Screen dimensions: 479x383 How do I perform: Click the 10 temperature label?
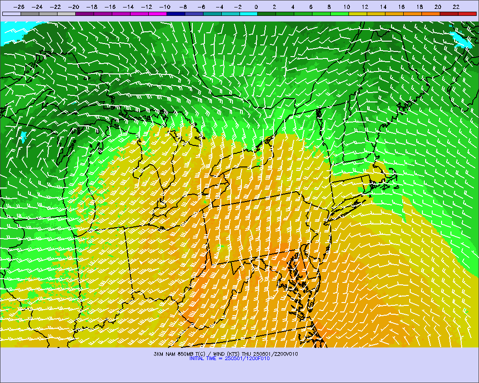click(347, 7)
